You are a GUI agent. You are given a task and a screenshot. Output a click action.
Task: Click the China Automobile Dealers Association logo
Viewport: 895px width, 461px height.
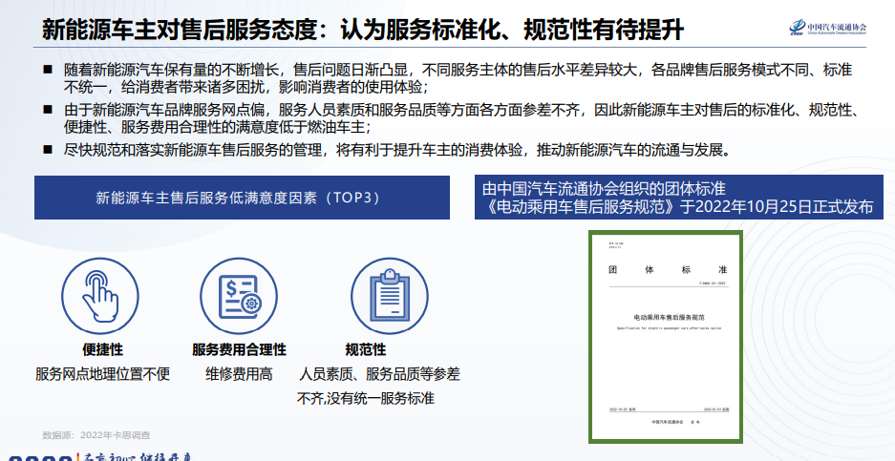pos(825,29)
